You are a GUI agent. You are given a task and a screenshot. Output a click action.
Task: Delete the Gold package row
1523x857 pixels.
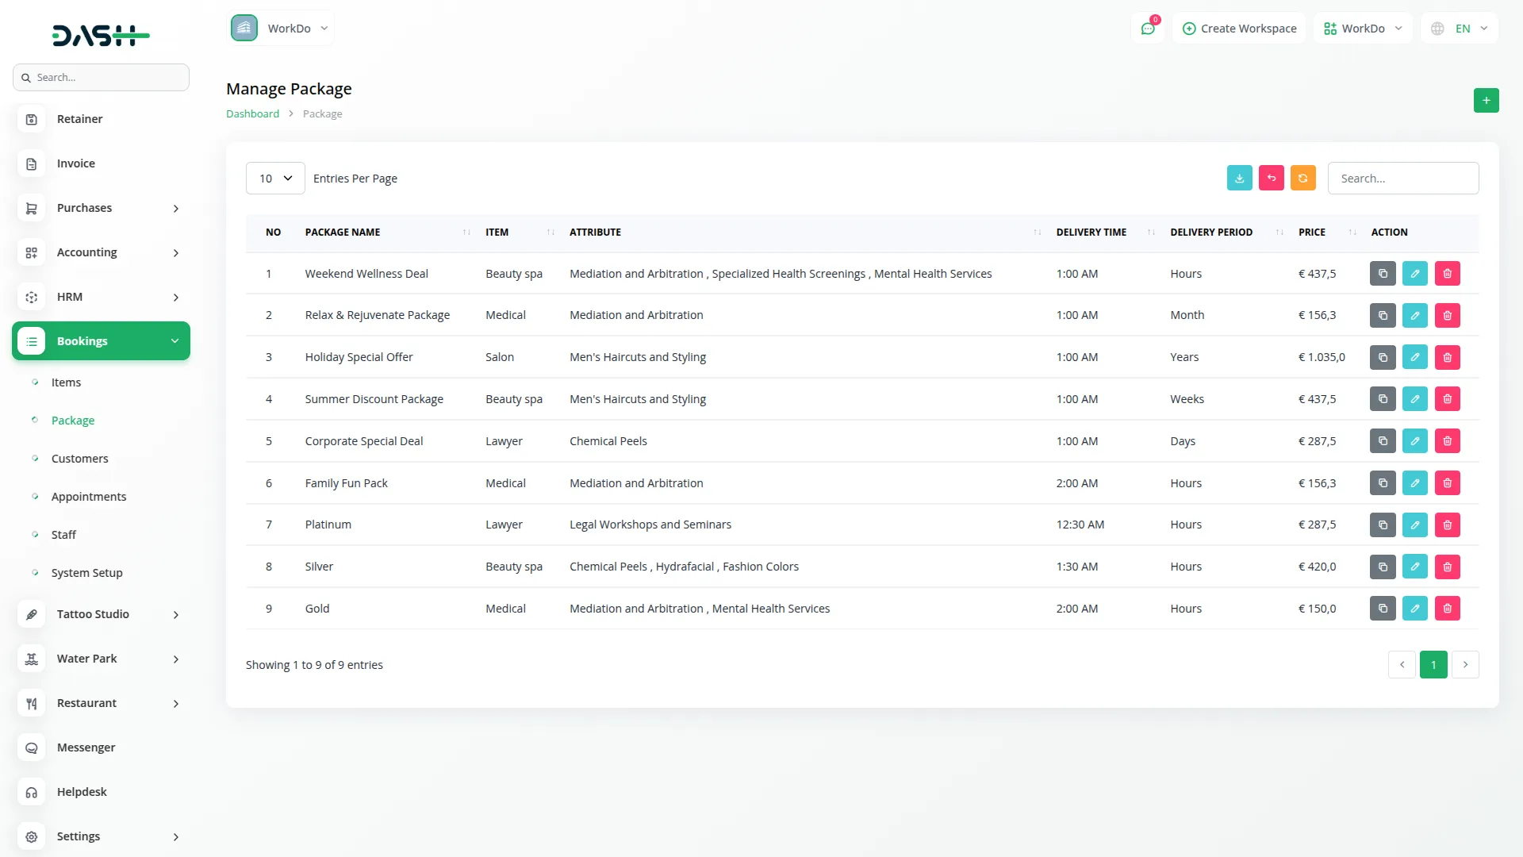[1447, 609]
